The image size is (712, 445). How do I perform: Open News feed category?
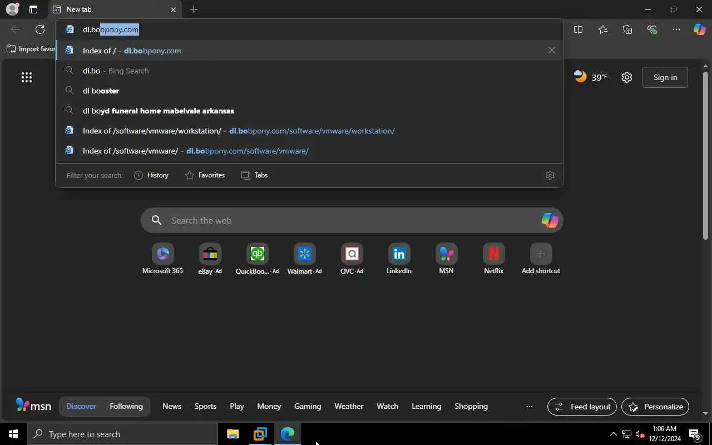(x=172, y=407)
